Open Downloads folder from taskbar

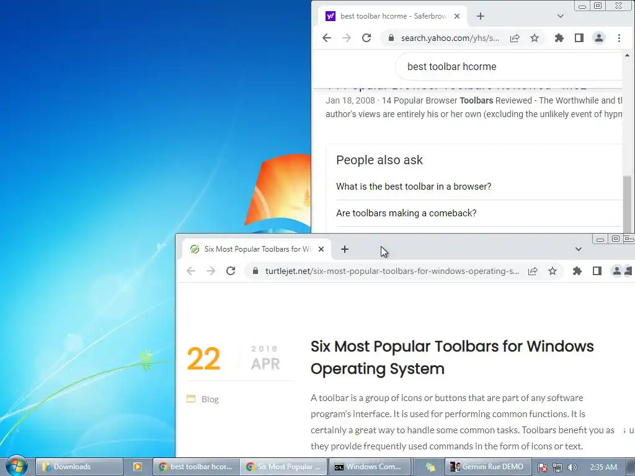coord(79,467)
